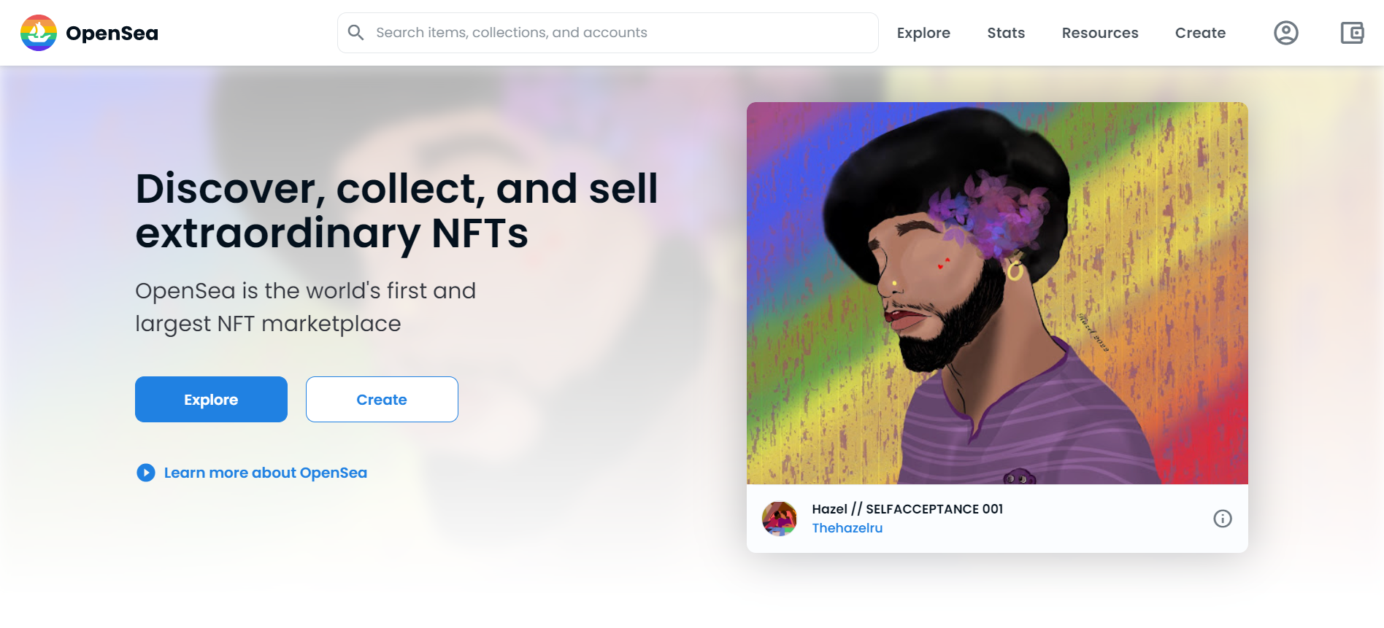Image resolution: width=1384 pixels, height=628 pixels.
Task: Click the OpenSea ship logo icon
Action: [x=39, y=33]
